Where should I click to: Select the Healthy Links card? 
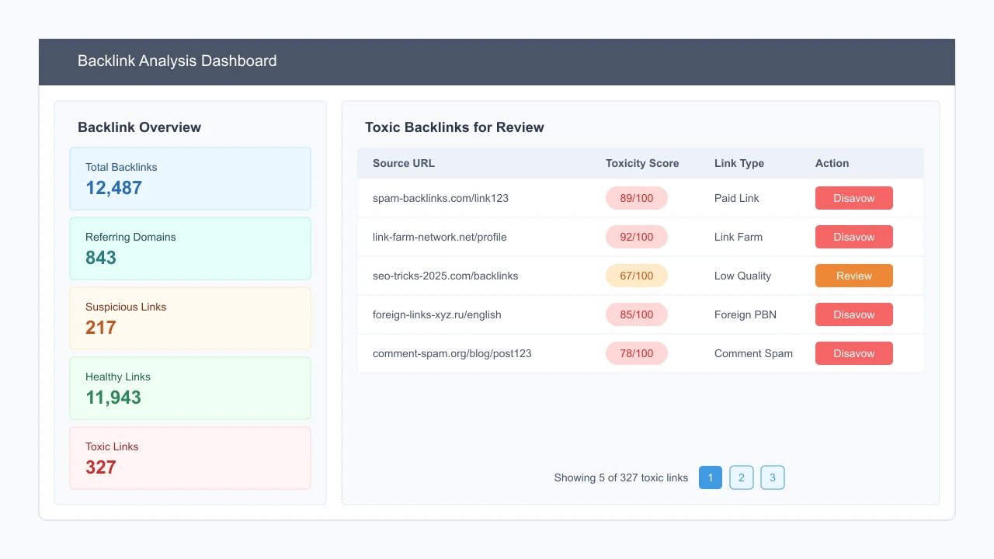pos(190,388)
